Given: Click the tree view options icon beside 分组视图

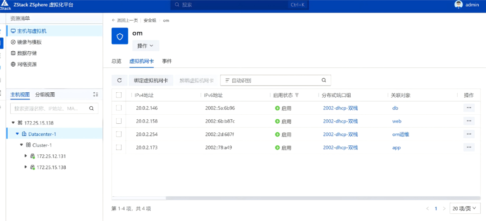Looking at the screenshot, I should [x=95, y=95].
